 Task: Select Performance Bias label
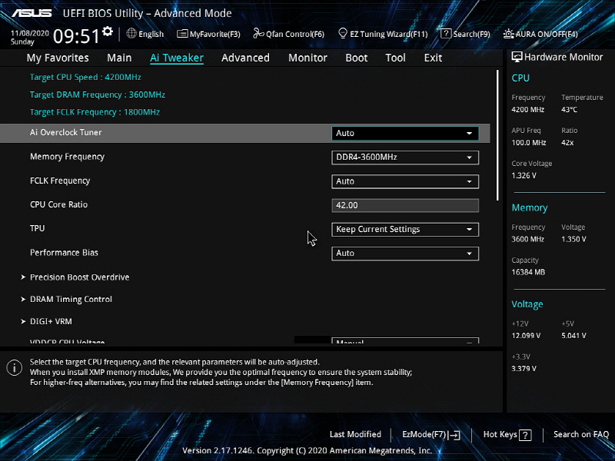(64, 253)
